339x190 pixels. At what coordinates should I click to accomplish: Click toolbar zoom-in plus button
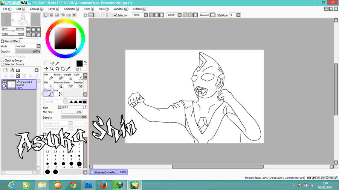157,15
